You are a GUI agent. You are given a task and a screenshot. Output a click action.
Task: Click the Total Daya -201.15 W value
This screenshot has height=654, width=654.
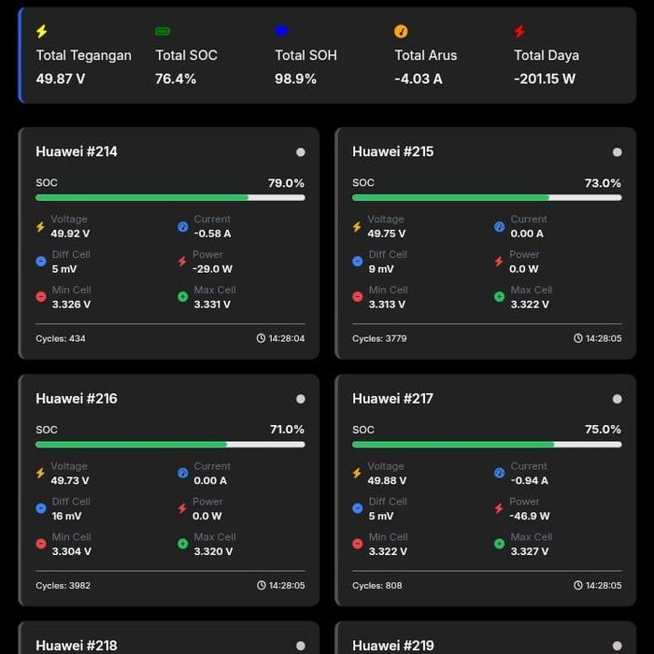click(x=545, y=79)
